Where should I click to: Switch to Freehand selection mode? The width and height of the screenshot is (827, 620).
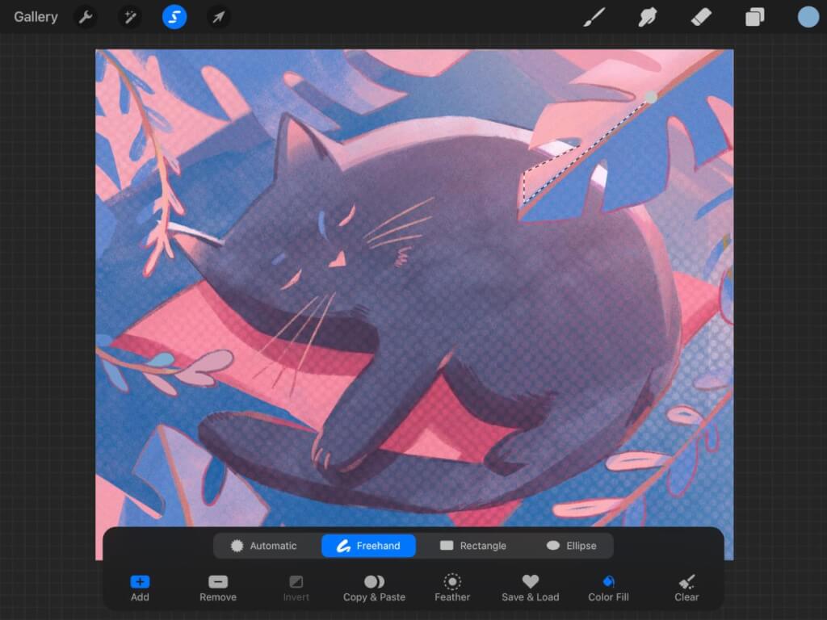click(368, 546)
